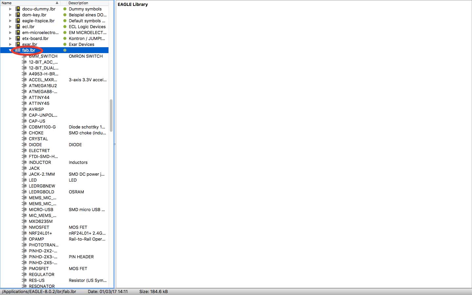Click device icon of ATMEGA16U2
The image size is (472, 295).
[24, 86]
